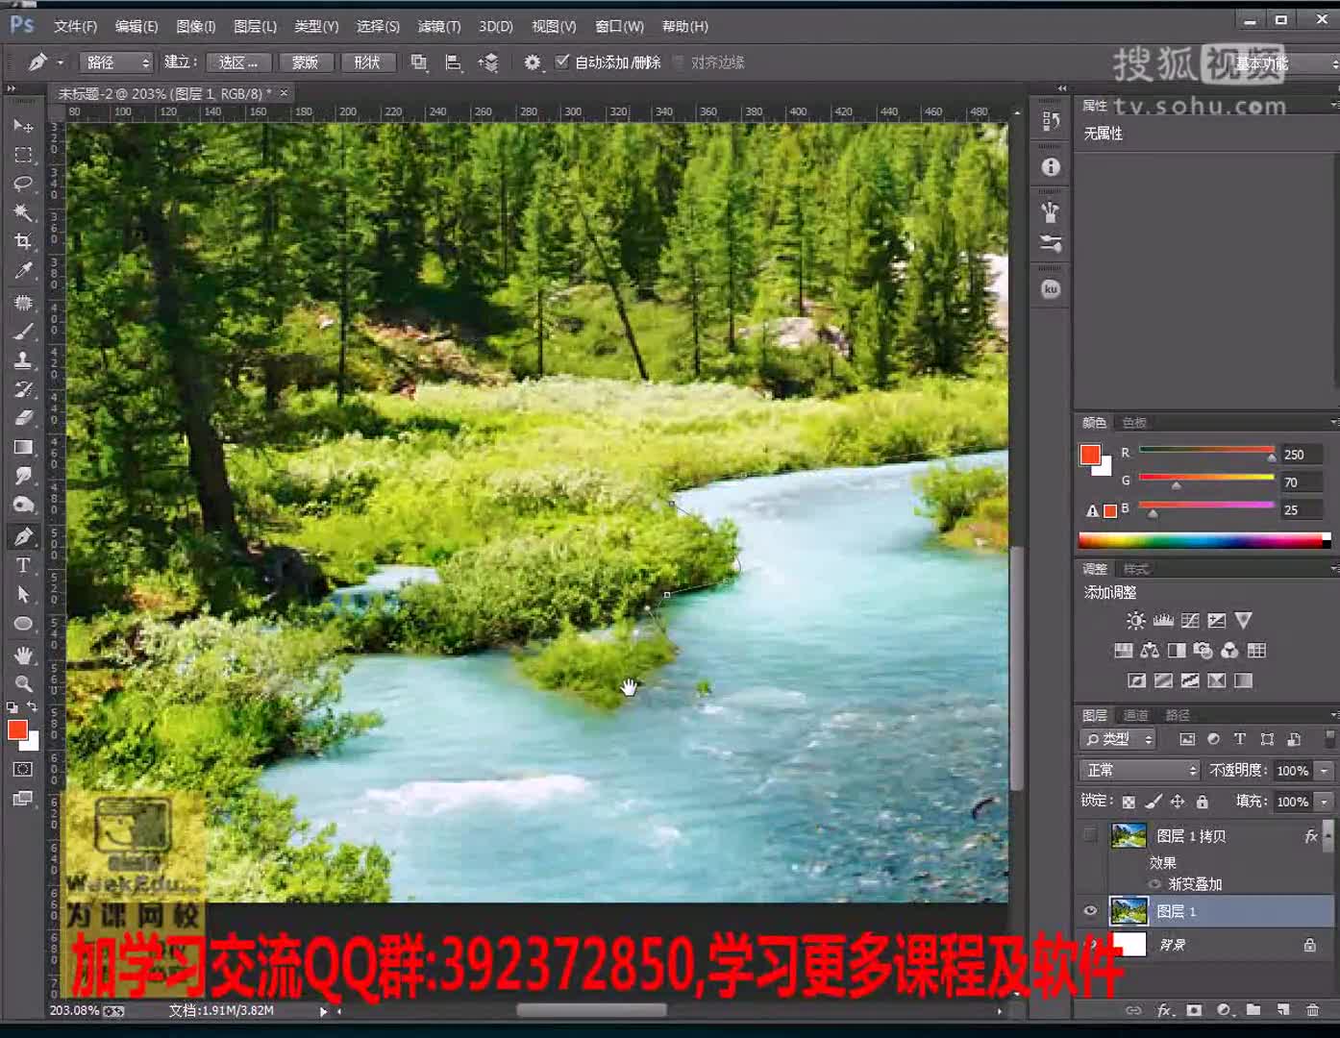
Task: Open pen tool preset picker arrow
Action: point(60,62)
